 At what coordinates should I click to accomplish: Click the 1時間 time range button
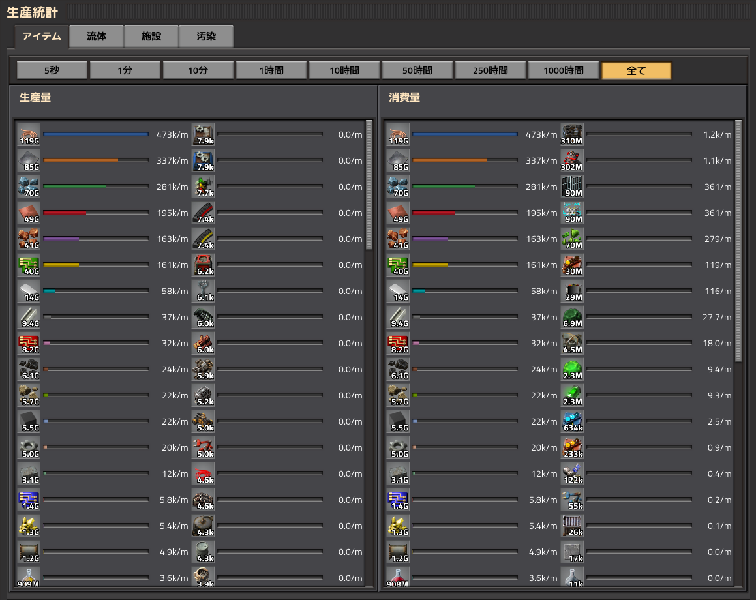click(271, 70)
